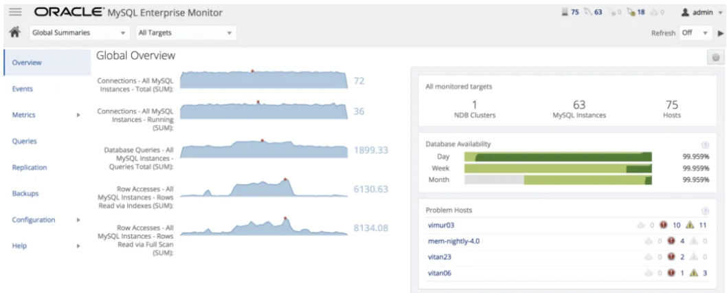Click the warning events icon showing 18

pos(631,12)
